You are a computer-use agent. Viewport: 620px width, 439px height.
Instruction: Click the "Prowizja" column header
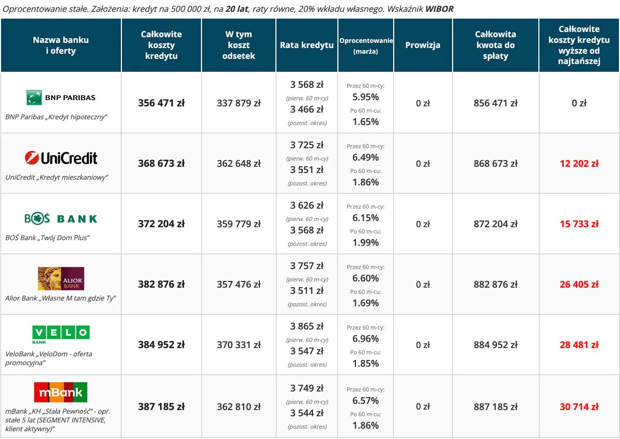click(423, 45)
